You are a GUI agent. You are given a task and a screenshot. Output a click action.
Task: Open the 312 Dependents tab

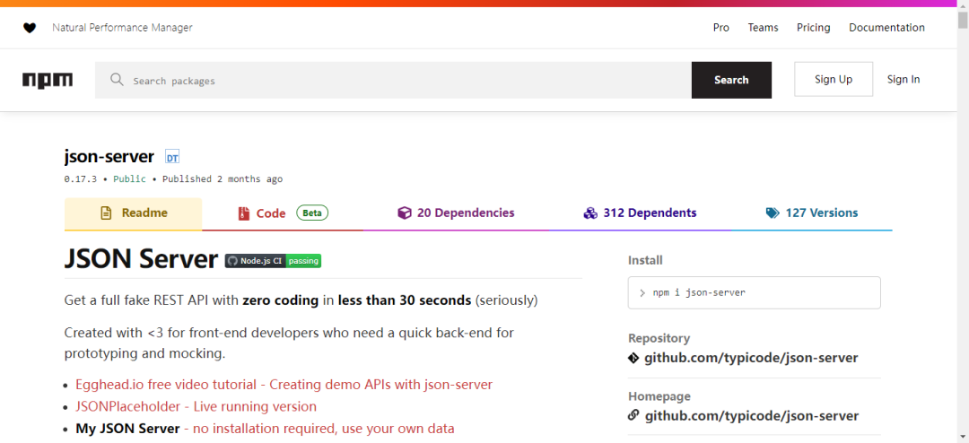[641, 213]
